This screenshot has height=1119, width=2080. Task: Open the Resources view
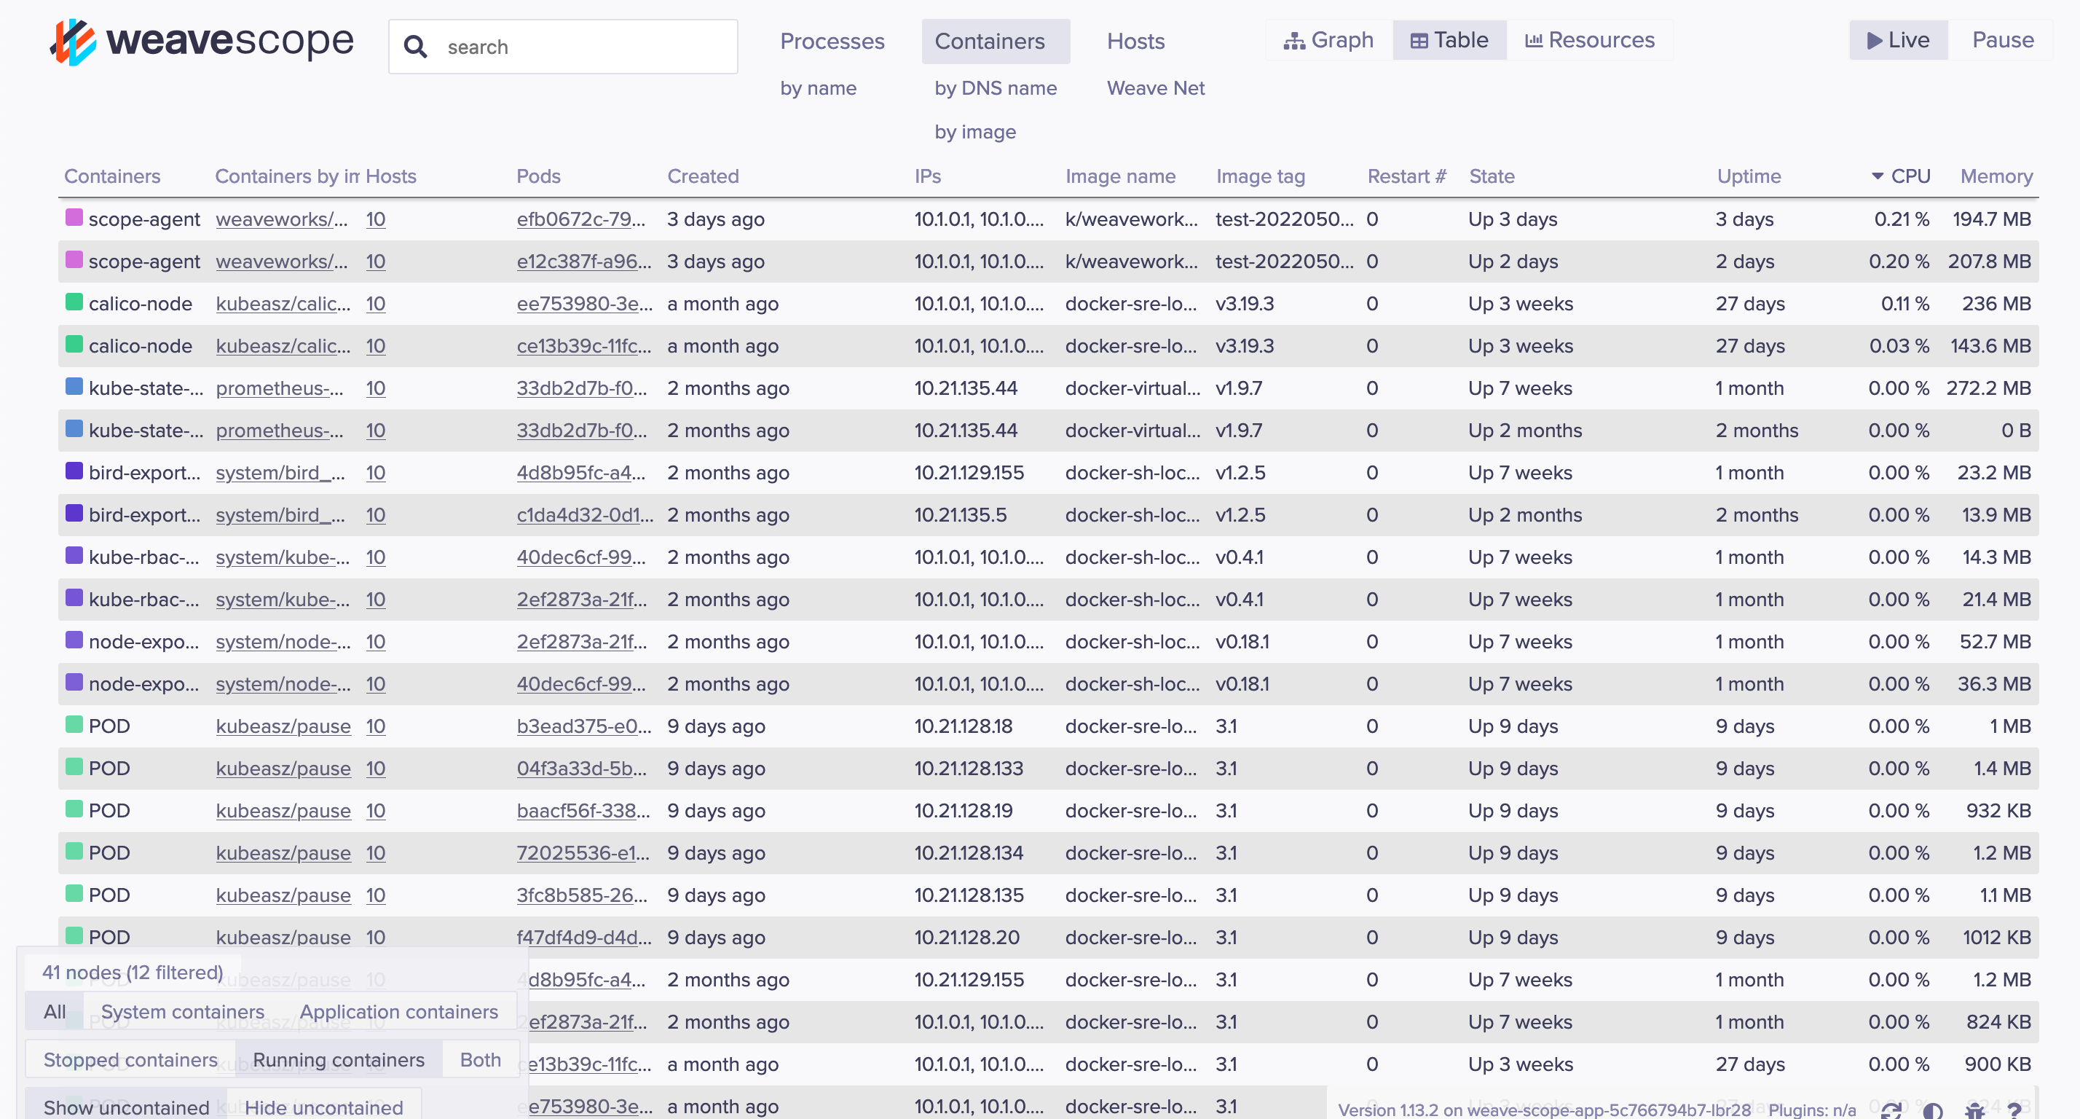1589,40
